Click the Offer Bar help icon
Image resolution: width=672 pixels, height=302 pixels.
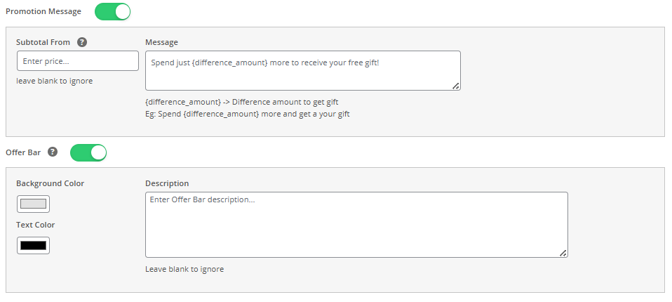click(53, 152)
